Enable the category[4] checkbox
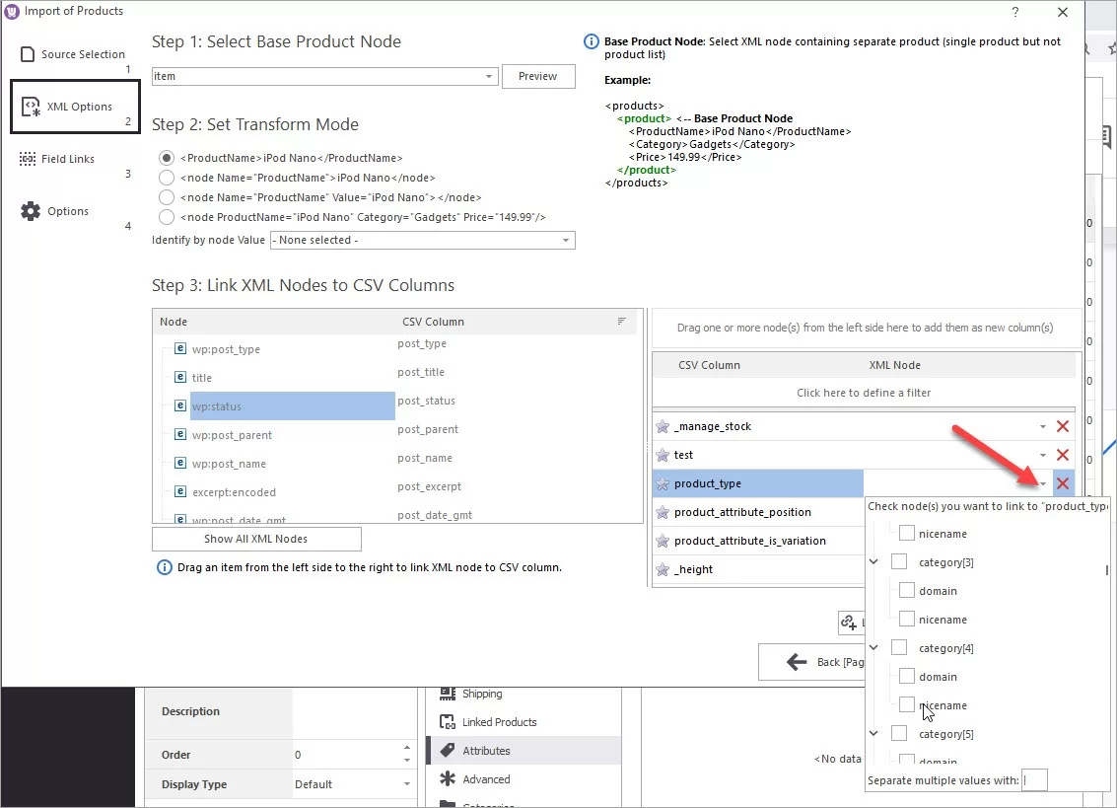The image size is (1117, 808). (x=898, y=647)
